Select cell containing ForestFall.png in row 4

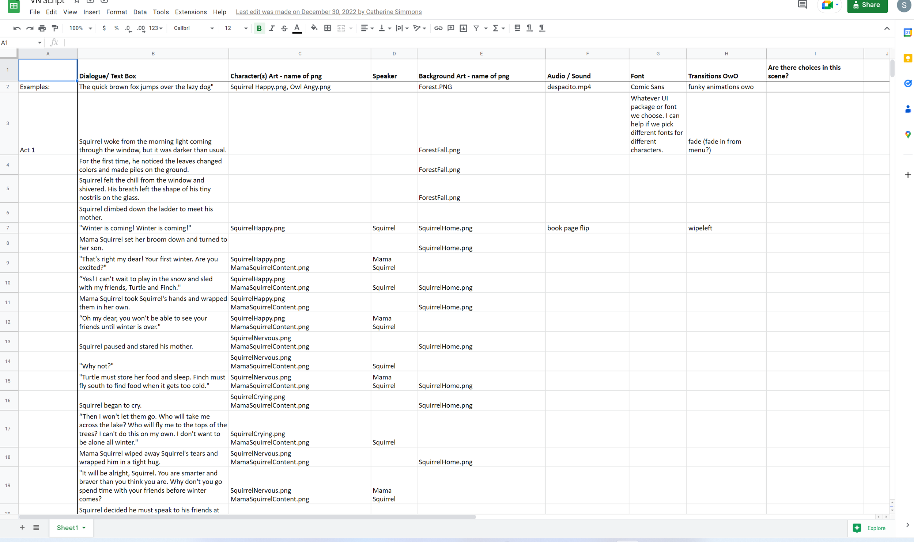481,165
